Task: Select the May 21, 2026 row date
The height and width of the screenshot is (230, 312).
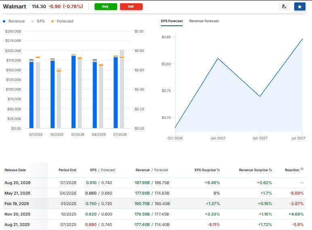Action: [x=17, y=193]
